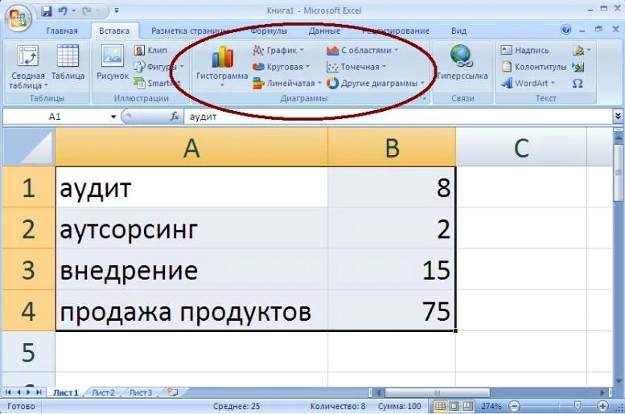The height and width of the screenshot is (414, 625).
Task: Select column B header
Action: tap(392, 147)
